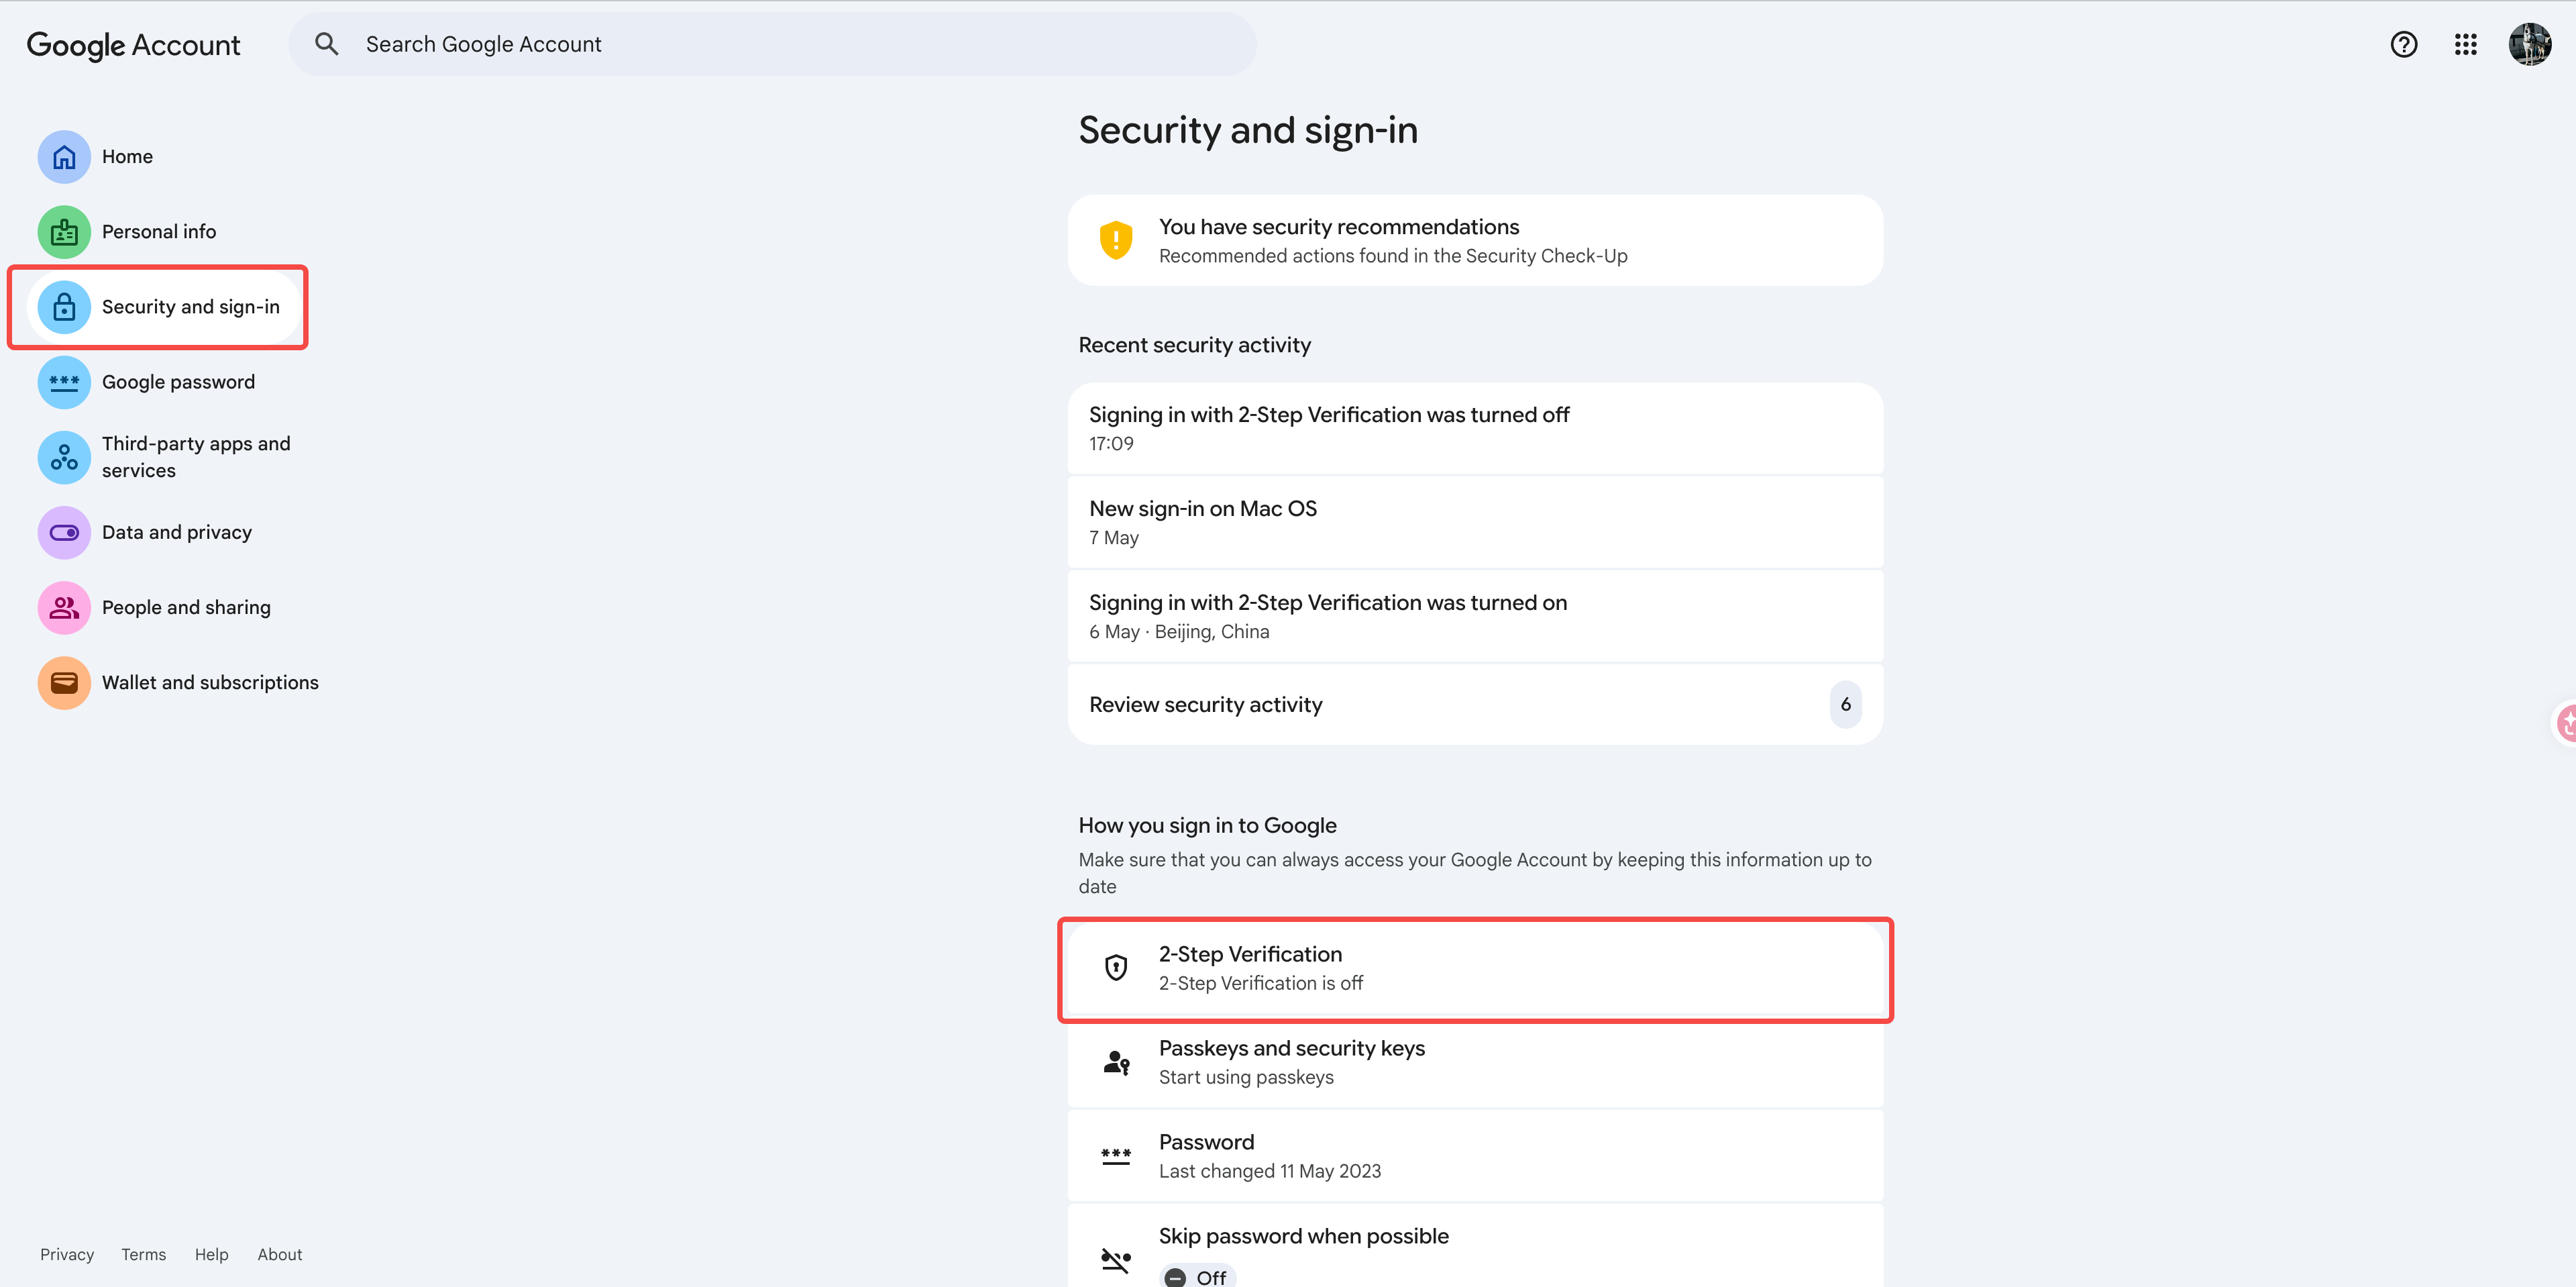Click the Personal info badge icon
This screenshot has height=1287, width=2576.
pyautogui.click(x=64, y=232)
